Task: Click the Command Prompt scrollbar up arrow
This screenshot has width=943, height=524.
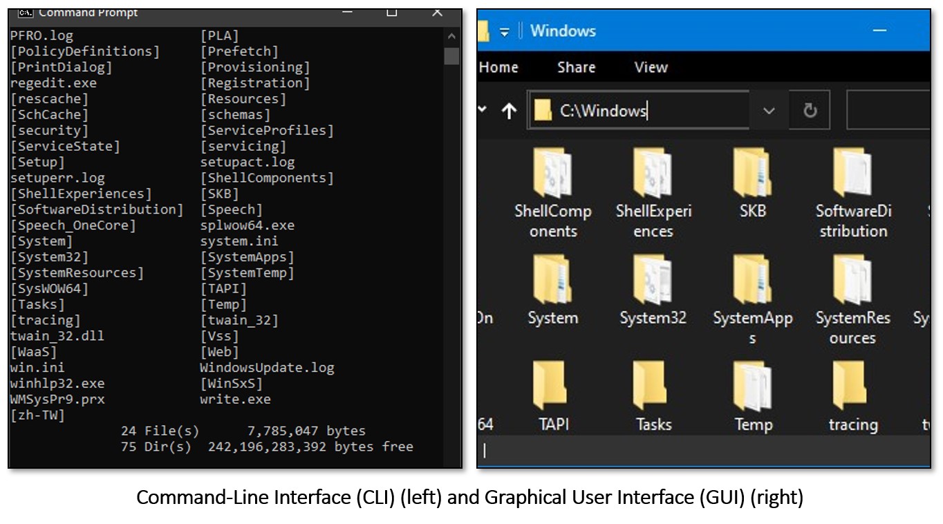Action: pos(451,37)
